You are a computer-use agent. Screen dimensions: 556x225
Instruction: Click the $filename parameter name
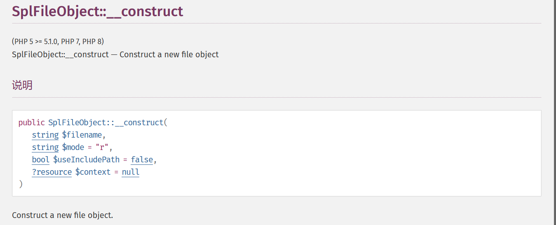(x=82, y=135)
